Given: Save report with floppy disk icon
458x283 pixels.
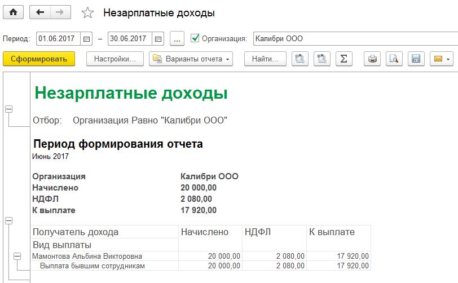Looking at the screenshot, I should 416,59.
